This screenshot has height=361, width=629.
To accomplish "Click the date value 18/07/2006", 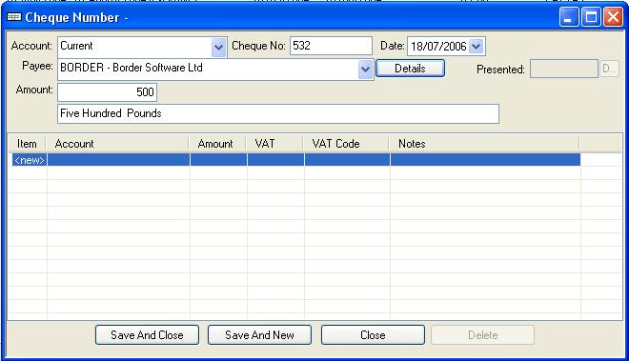I will [x=438, y=47].
